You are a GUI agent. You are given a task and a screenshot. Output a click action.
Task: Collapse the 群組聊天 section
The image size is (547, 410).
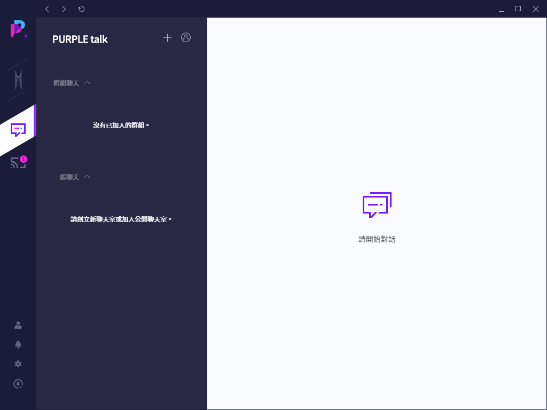coord(87,83)
